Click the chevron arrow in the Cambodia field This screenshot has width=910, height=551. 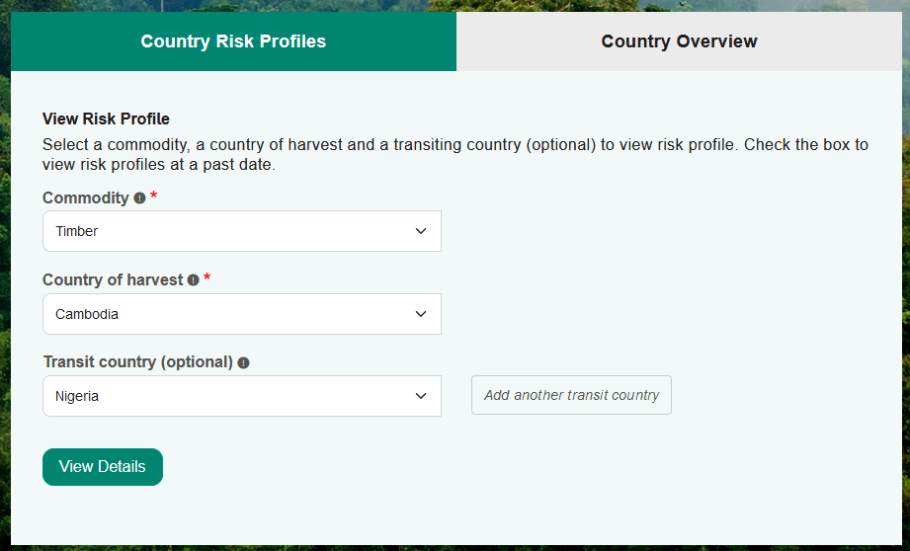tap(421, 314)
